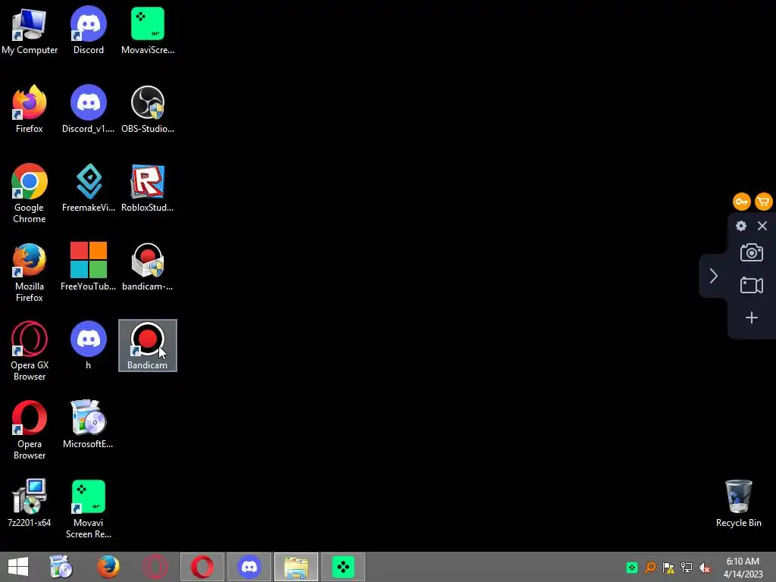The height and width of the screenshot is (582, 776).
Task: Select the MovaviScre... installer icon
Action: coord(148,30)
